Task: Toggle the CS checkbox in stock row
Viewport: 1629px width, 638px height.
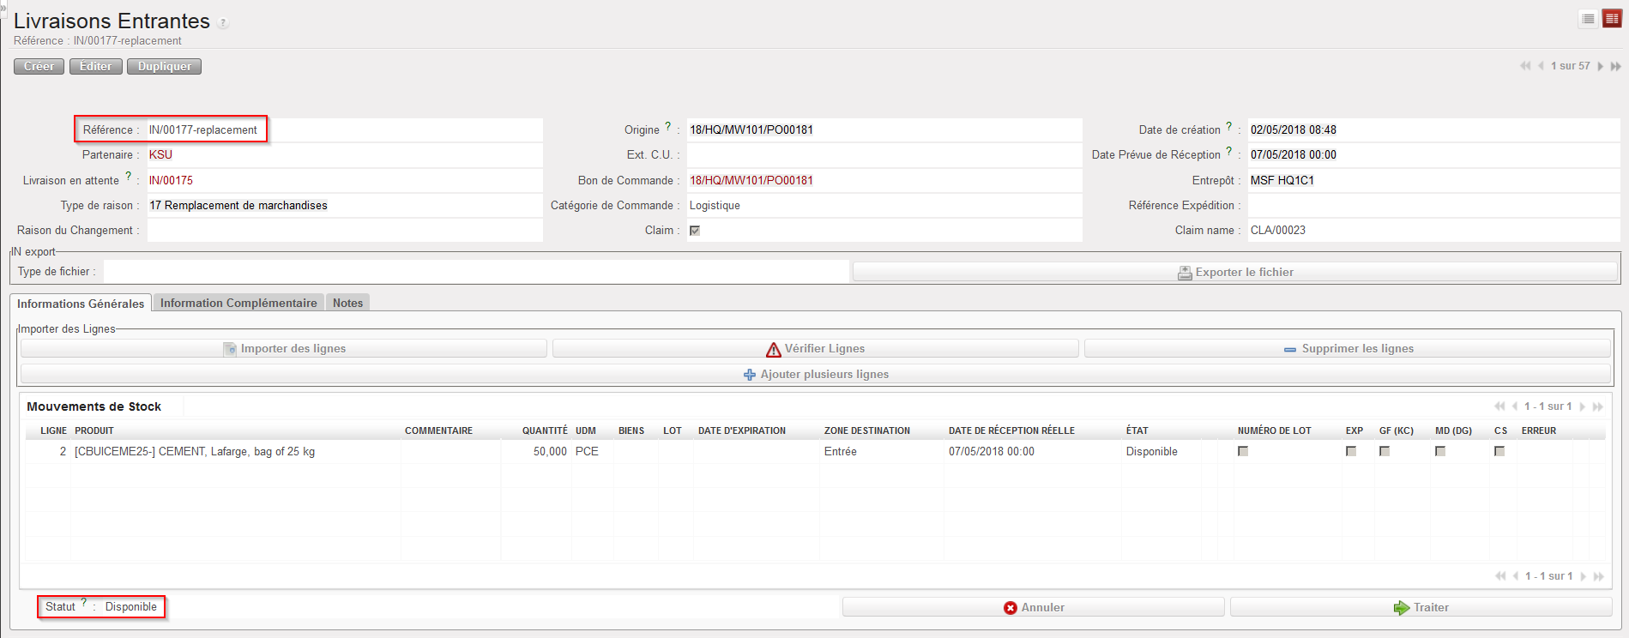Action: tap(1499, 451)
